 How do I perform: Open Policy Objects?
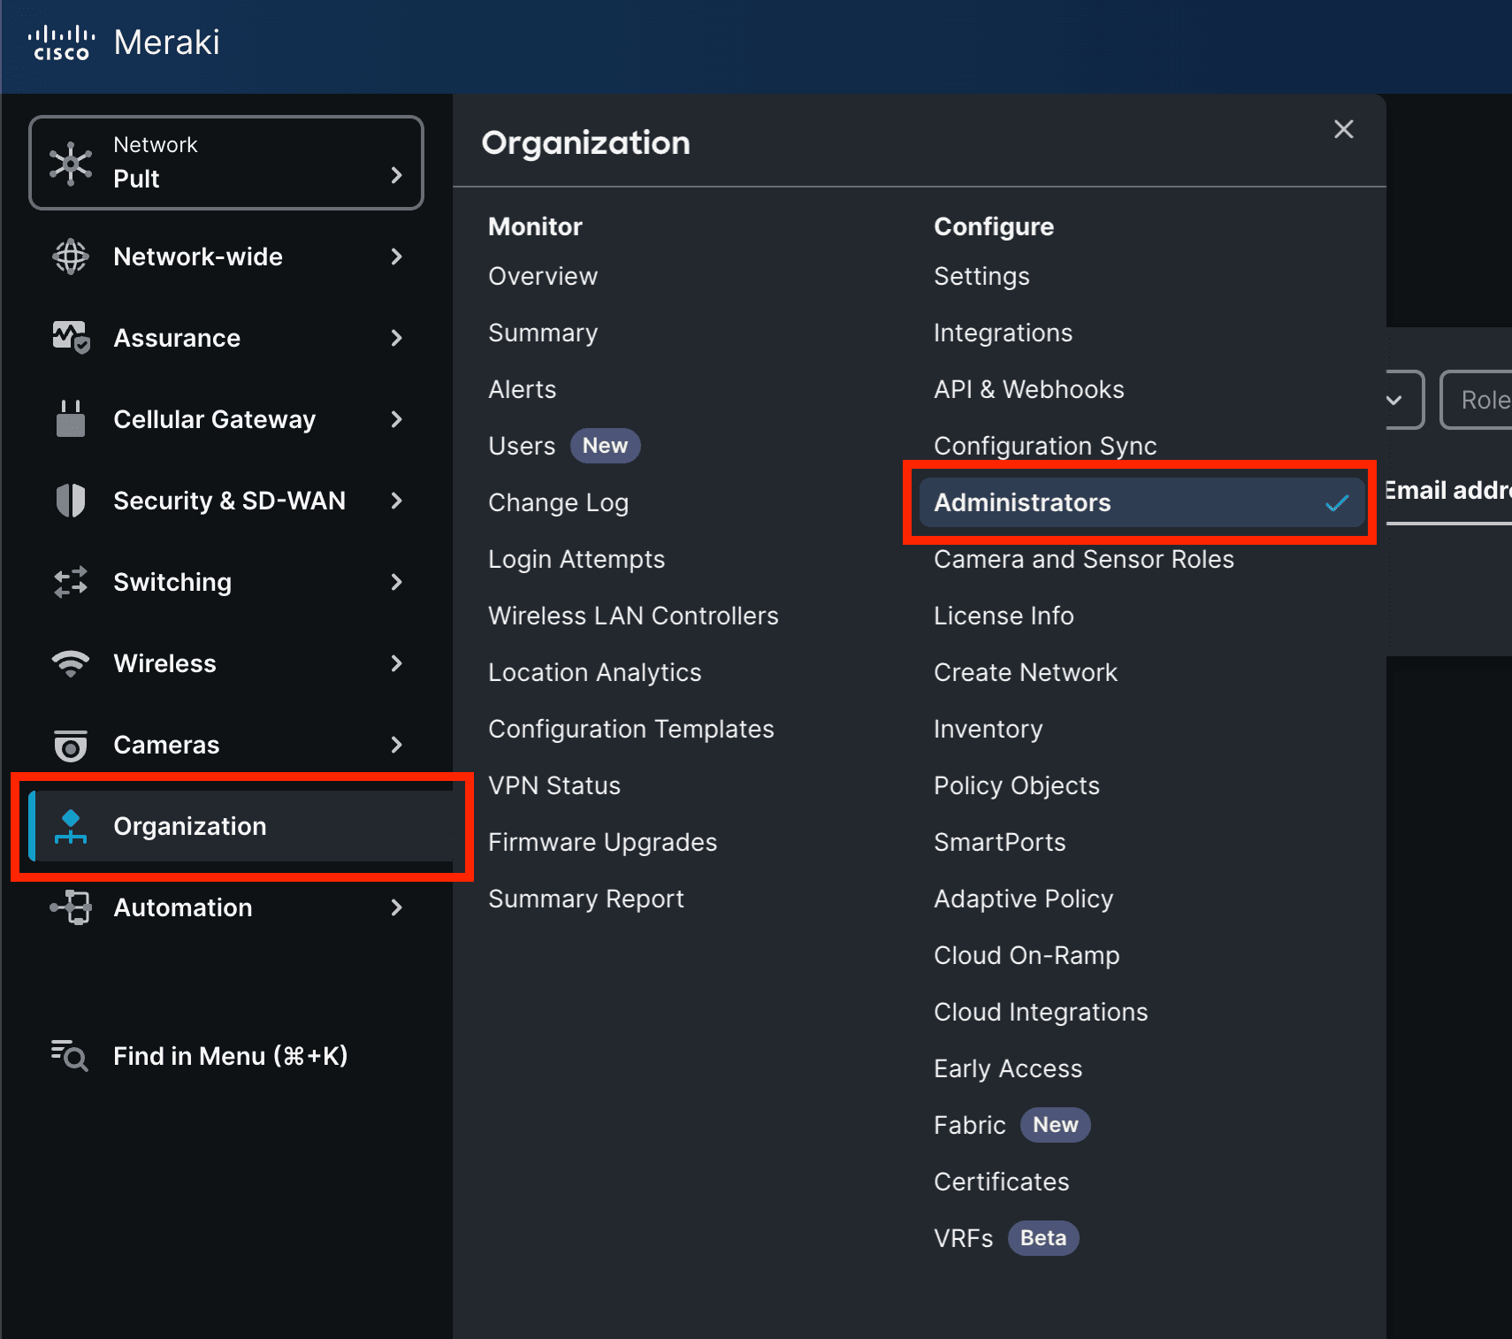click(1017, 785)
